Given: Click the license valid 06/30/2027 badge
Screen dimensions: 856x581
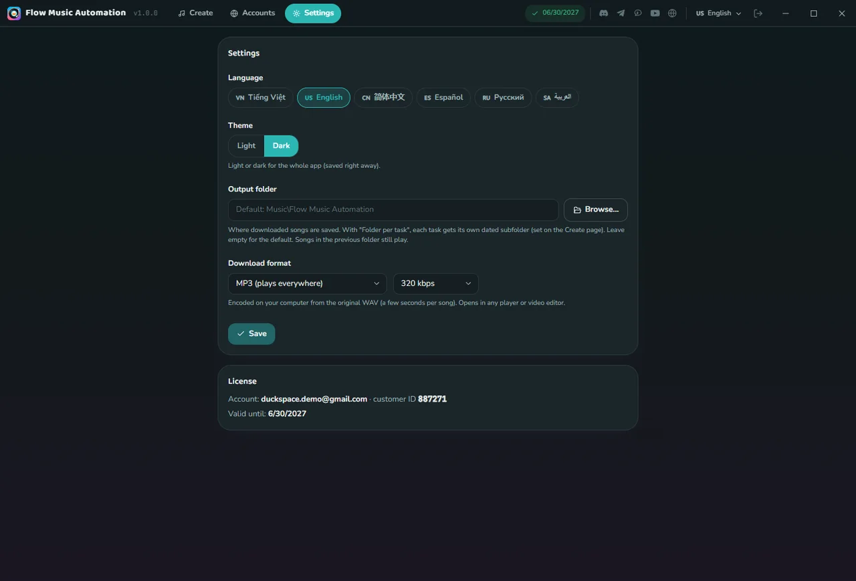Looking at the screenshot, I should click(555, 13).
